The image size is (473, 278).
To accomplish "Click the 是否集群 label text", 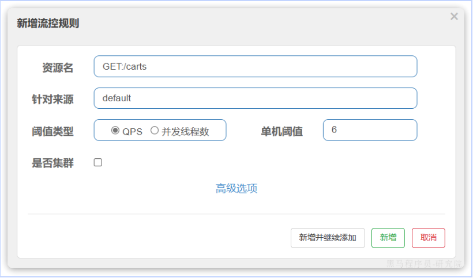I will tap(52, 163).
